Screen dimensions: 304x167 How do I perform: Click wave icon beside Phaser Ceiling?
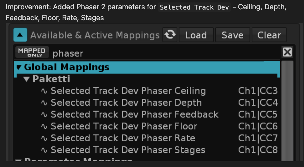tap(44, 91)
